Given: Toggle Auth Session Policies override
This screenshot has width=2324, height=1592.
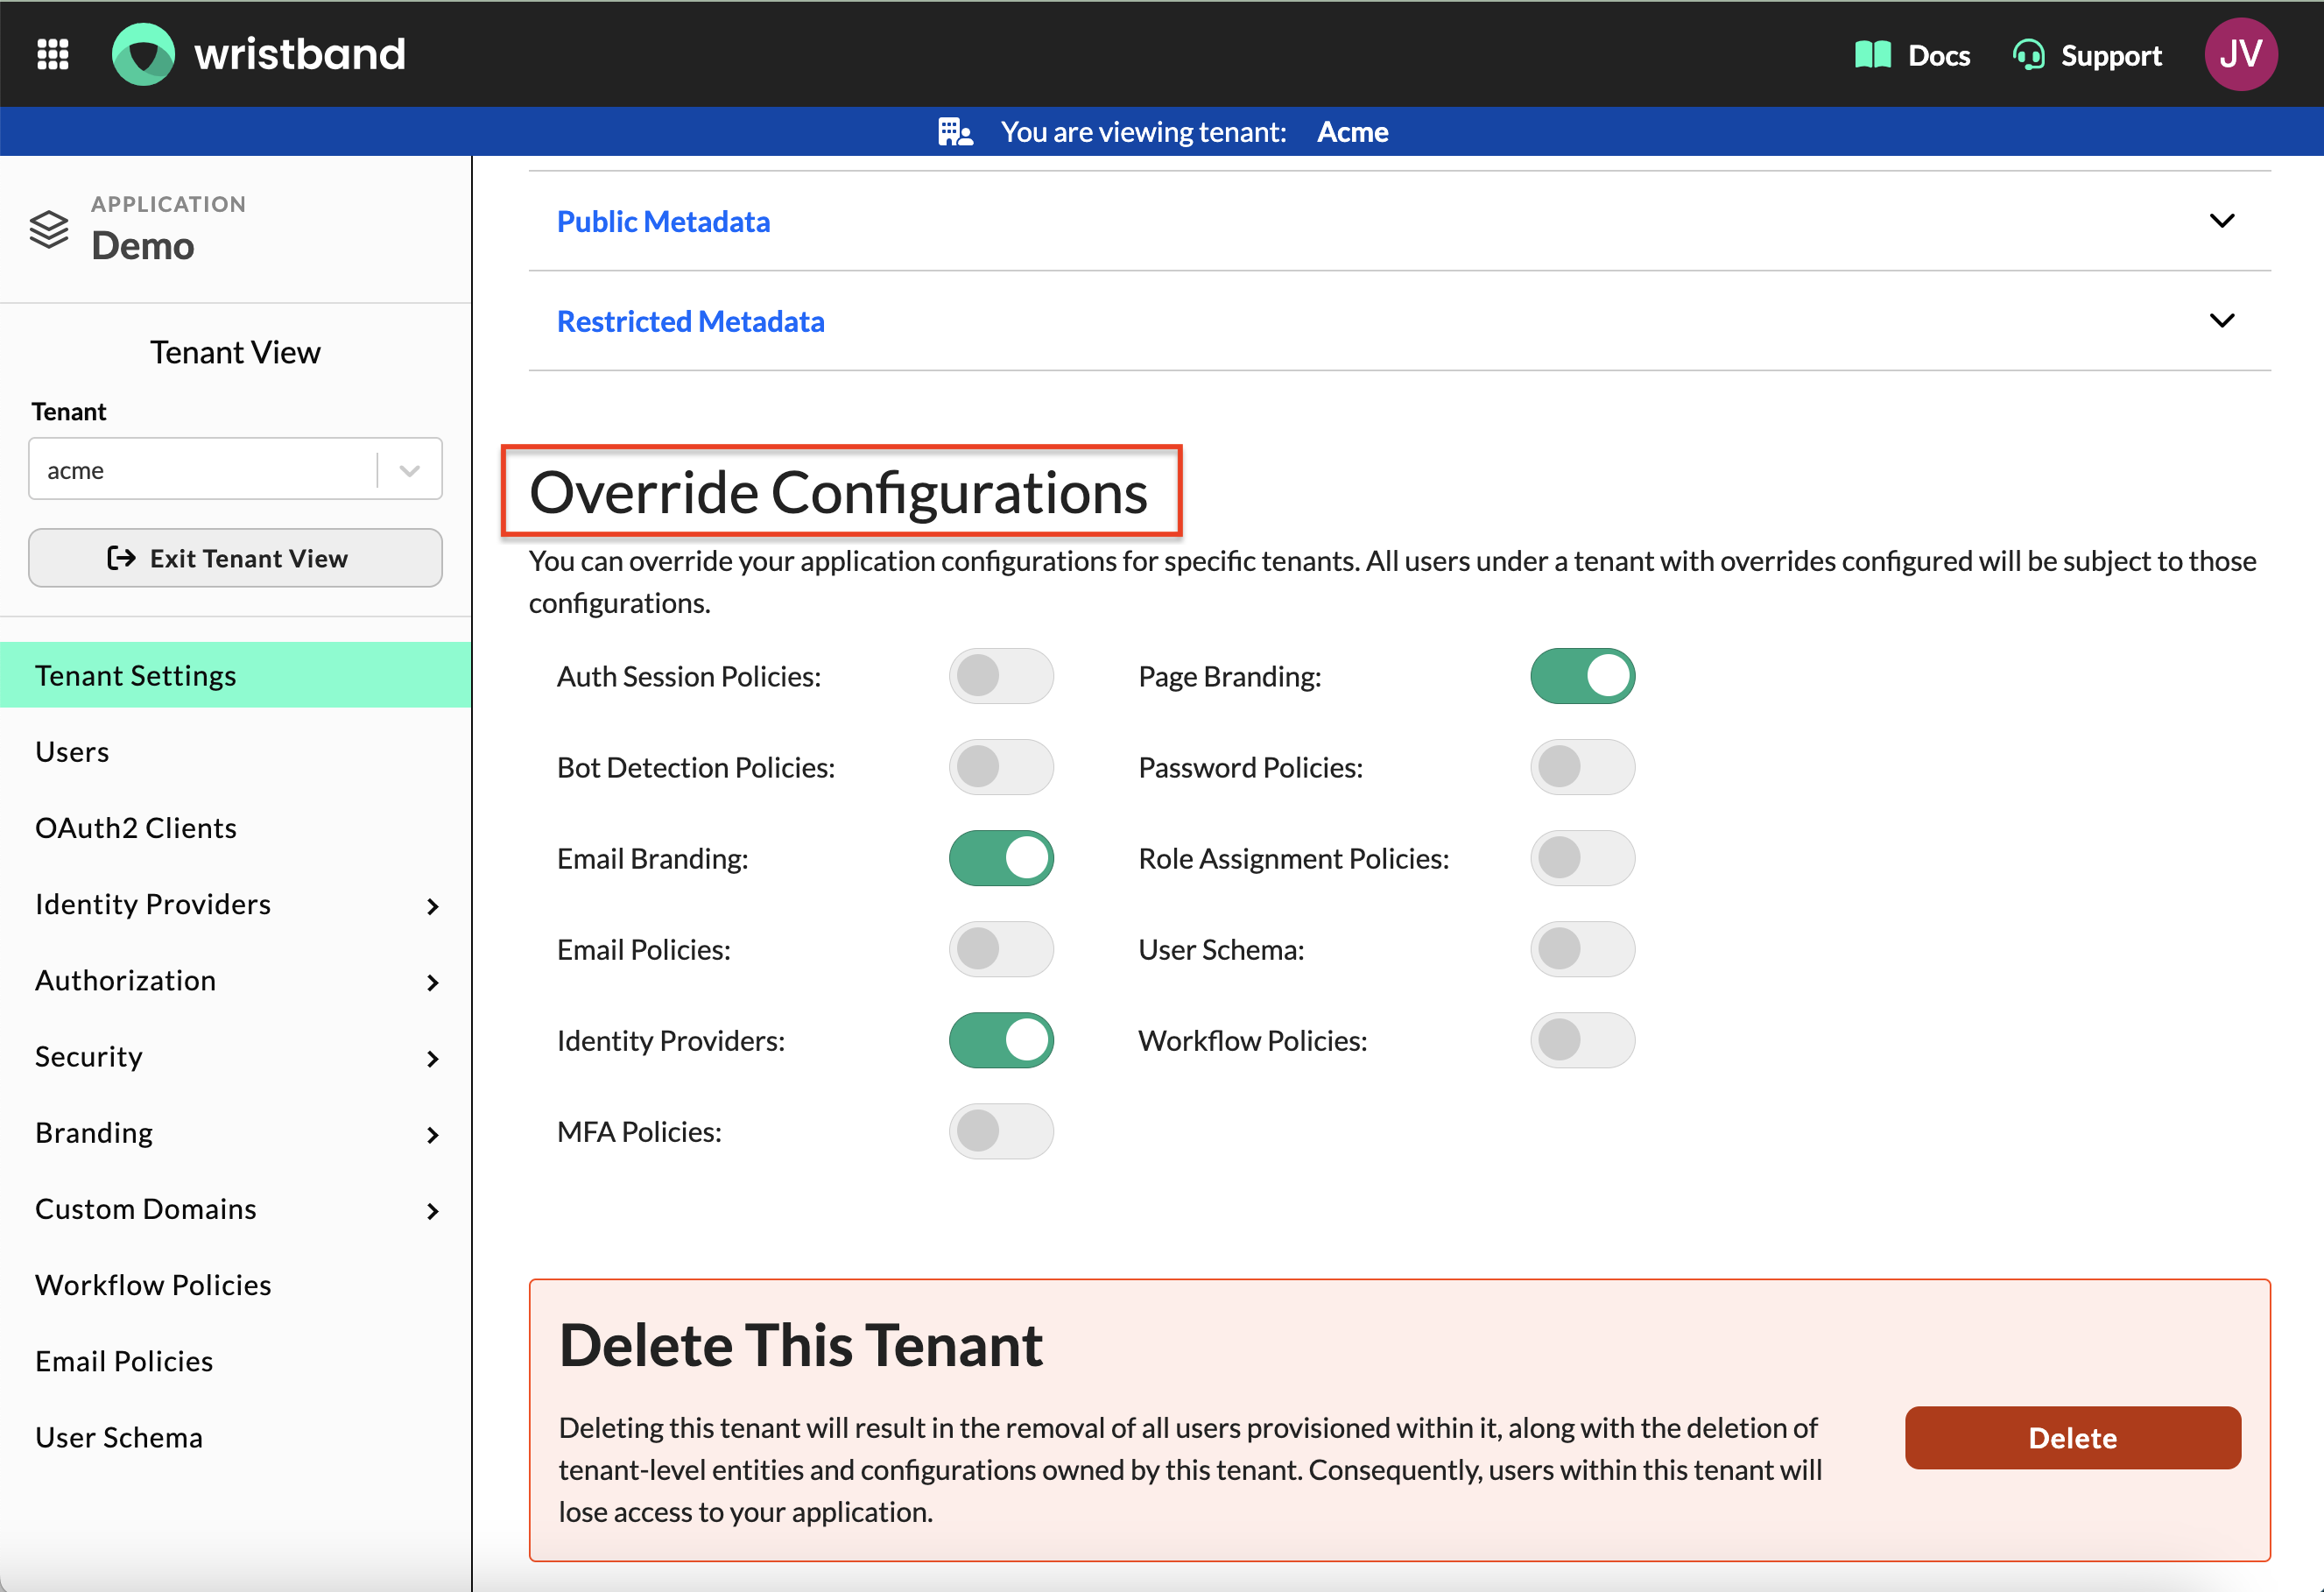Looking at the screenshot, I should pos(1001,676).
